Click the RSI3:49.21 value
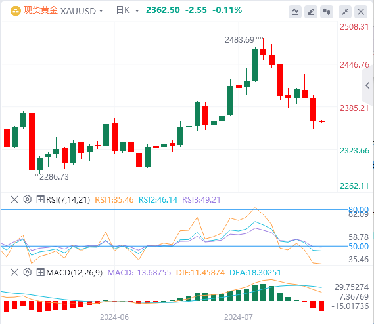374x324 pixels. pos(201,200)
